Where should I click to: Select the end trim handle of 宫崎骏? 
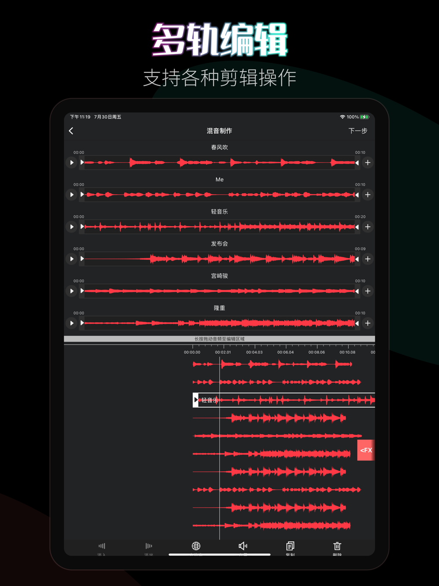pyautogui.click(x=357, y=291)
